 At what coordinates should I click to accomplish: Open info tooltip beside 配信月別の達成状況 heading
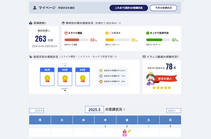pyautogui.click(x=116, y=57)
